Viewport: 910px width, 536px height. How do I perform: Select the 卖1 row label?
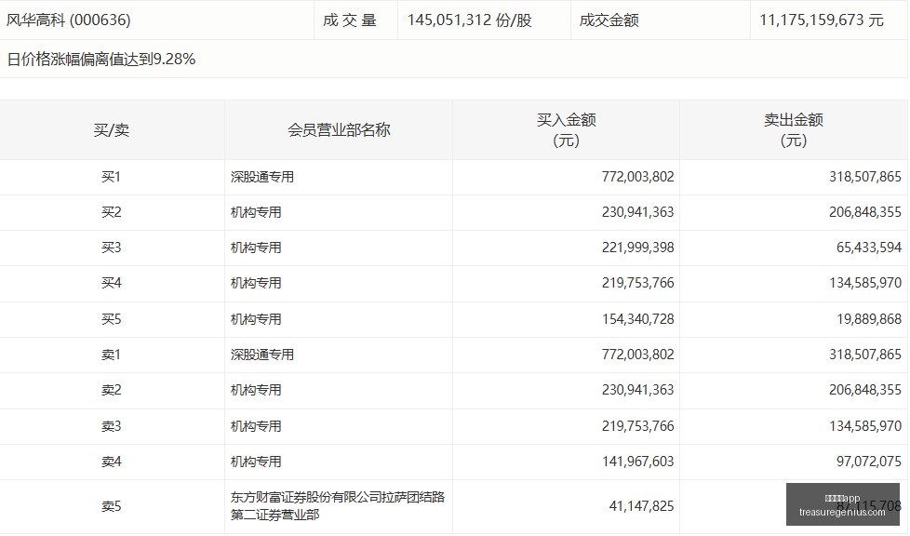pyautogui.click(x=112, y=355)
